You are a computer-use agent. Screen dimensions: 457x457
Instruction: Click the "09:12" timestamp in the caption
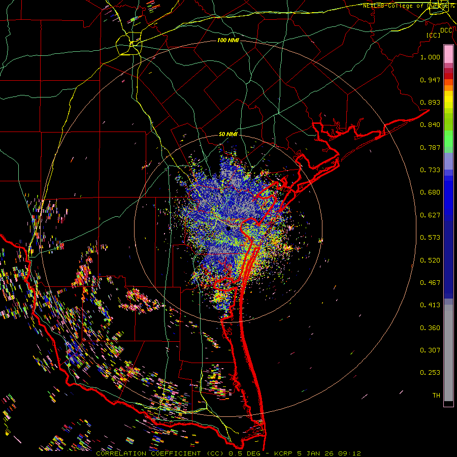[x=349, y=453]
